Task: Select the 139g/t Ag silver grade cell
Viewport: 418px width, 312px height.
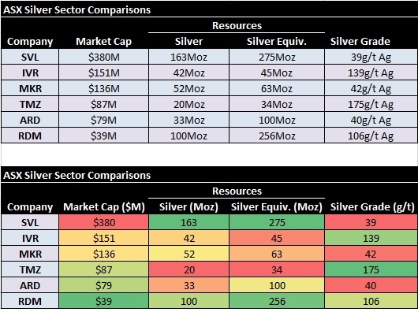Action: click(371, 72)
